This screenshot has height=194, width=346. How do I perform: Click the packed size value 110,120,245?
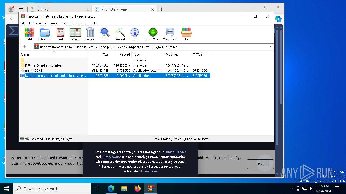[x=122, y=65]
